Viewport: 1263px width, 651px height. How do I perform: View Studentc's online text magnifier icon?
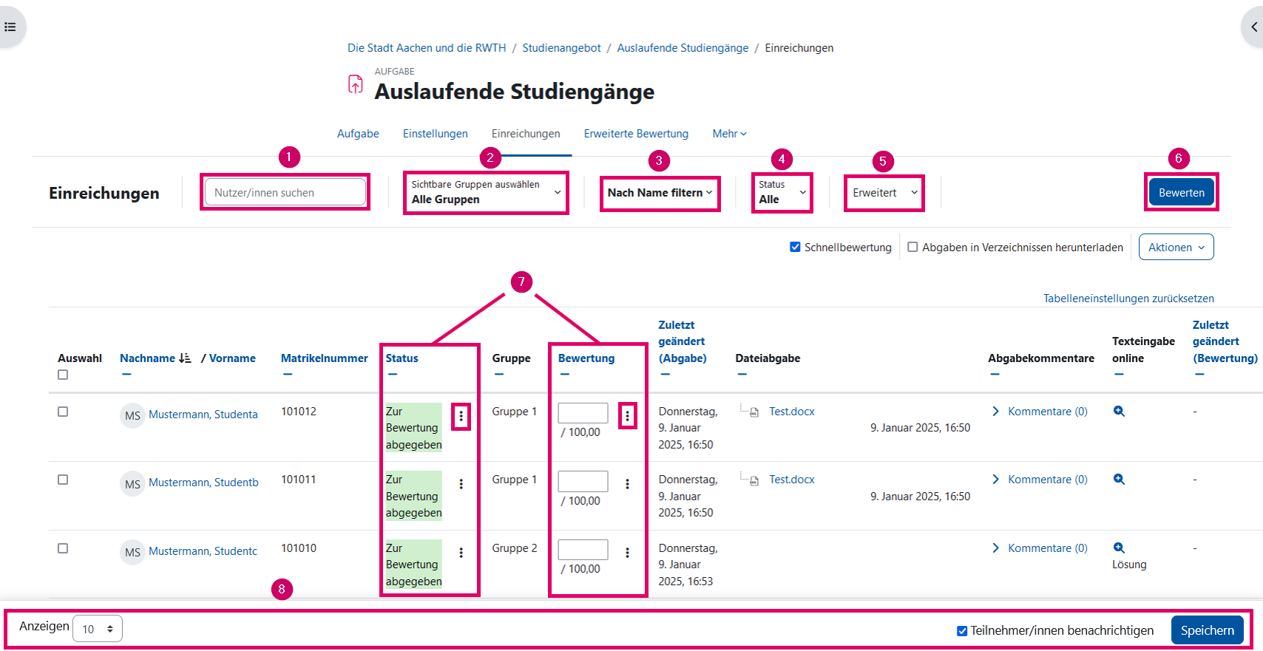(1119, 548)
